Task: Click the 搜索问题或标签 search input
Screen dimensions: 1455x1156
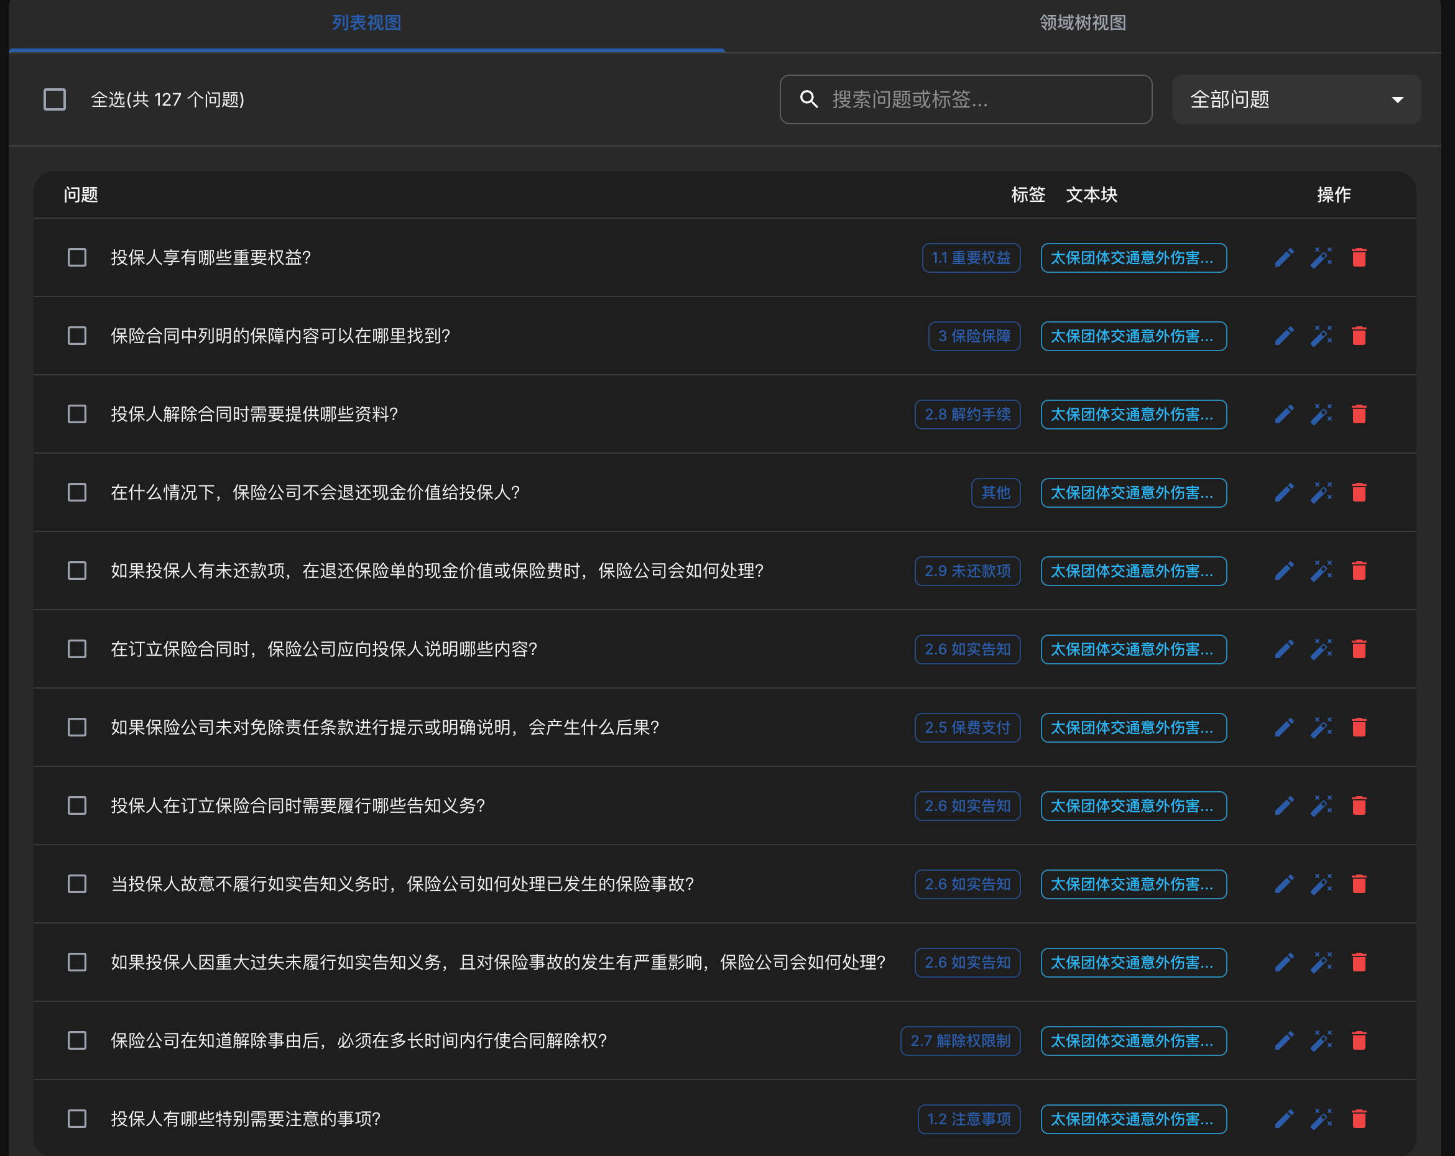Action: coord(965,99)
